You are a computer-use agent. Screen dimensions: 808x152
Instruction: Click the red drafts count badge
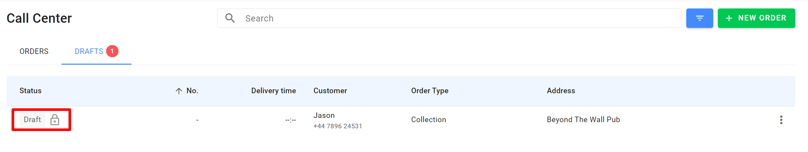[112, 51]
